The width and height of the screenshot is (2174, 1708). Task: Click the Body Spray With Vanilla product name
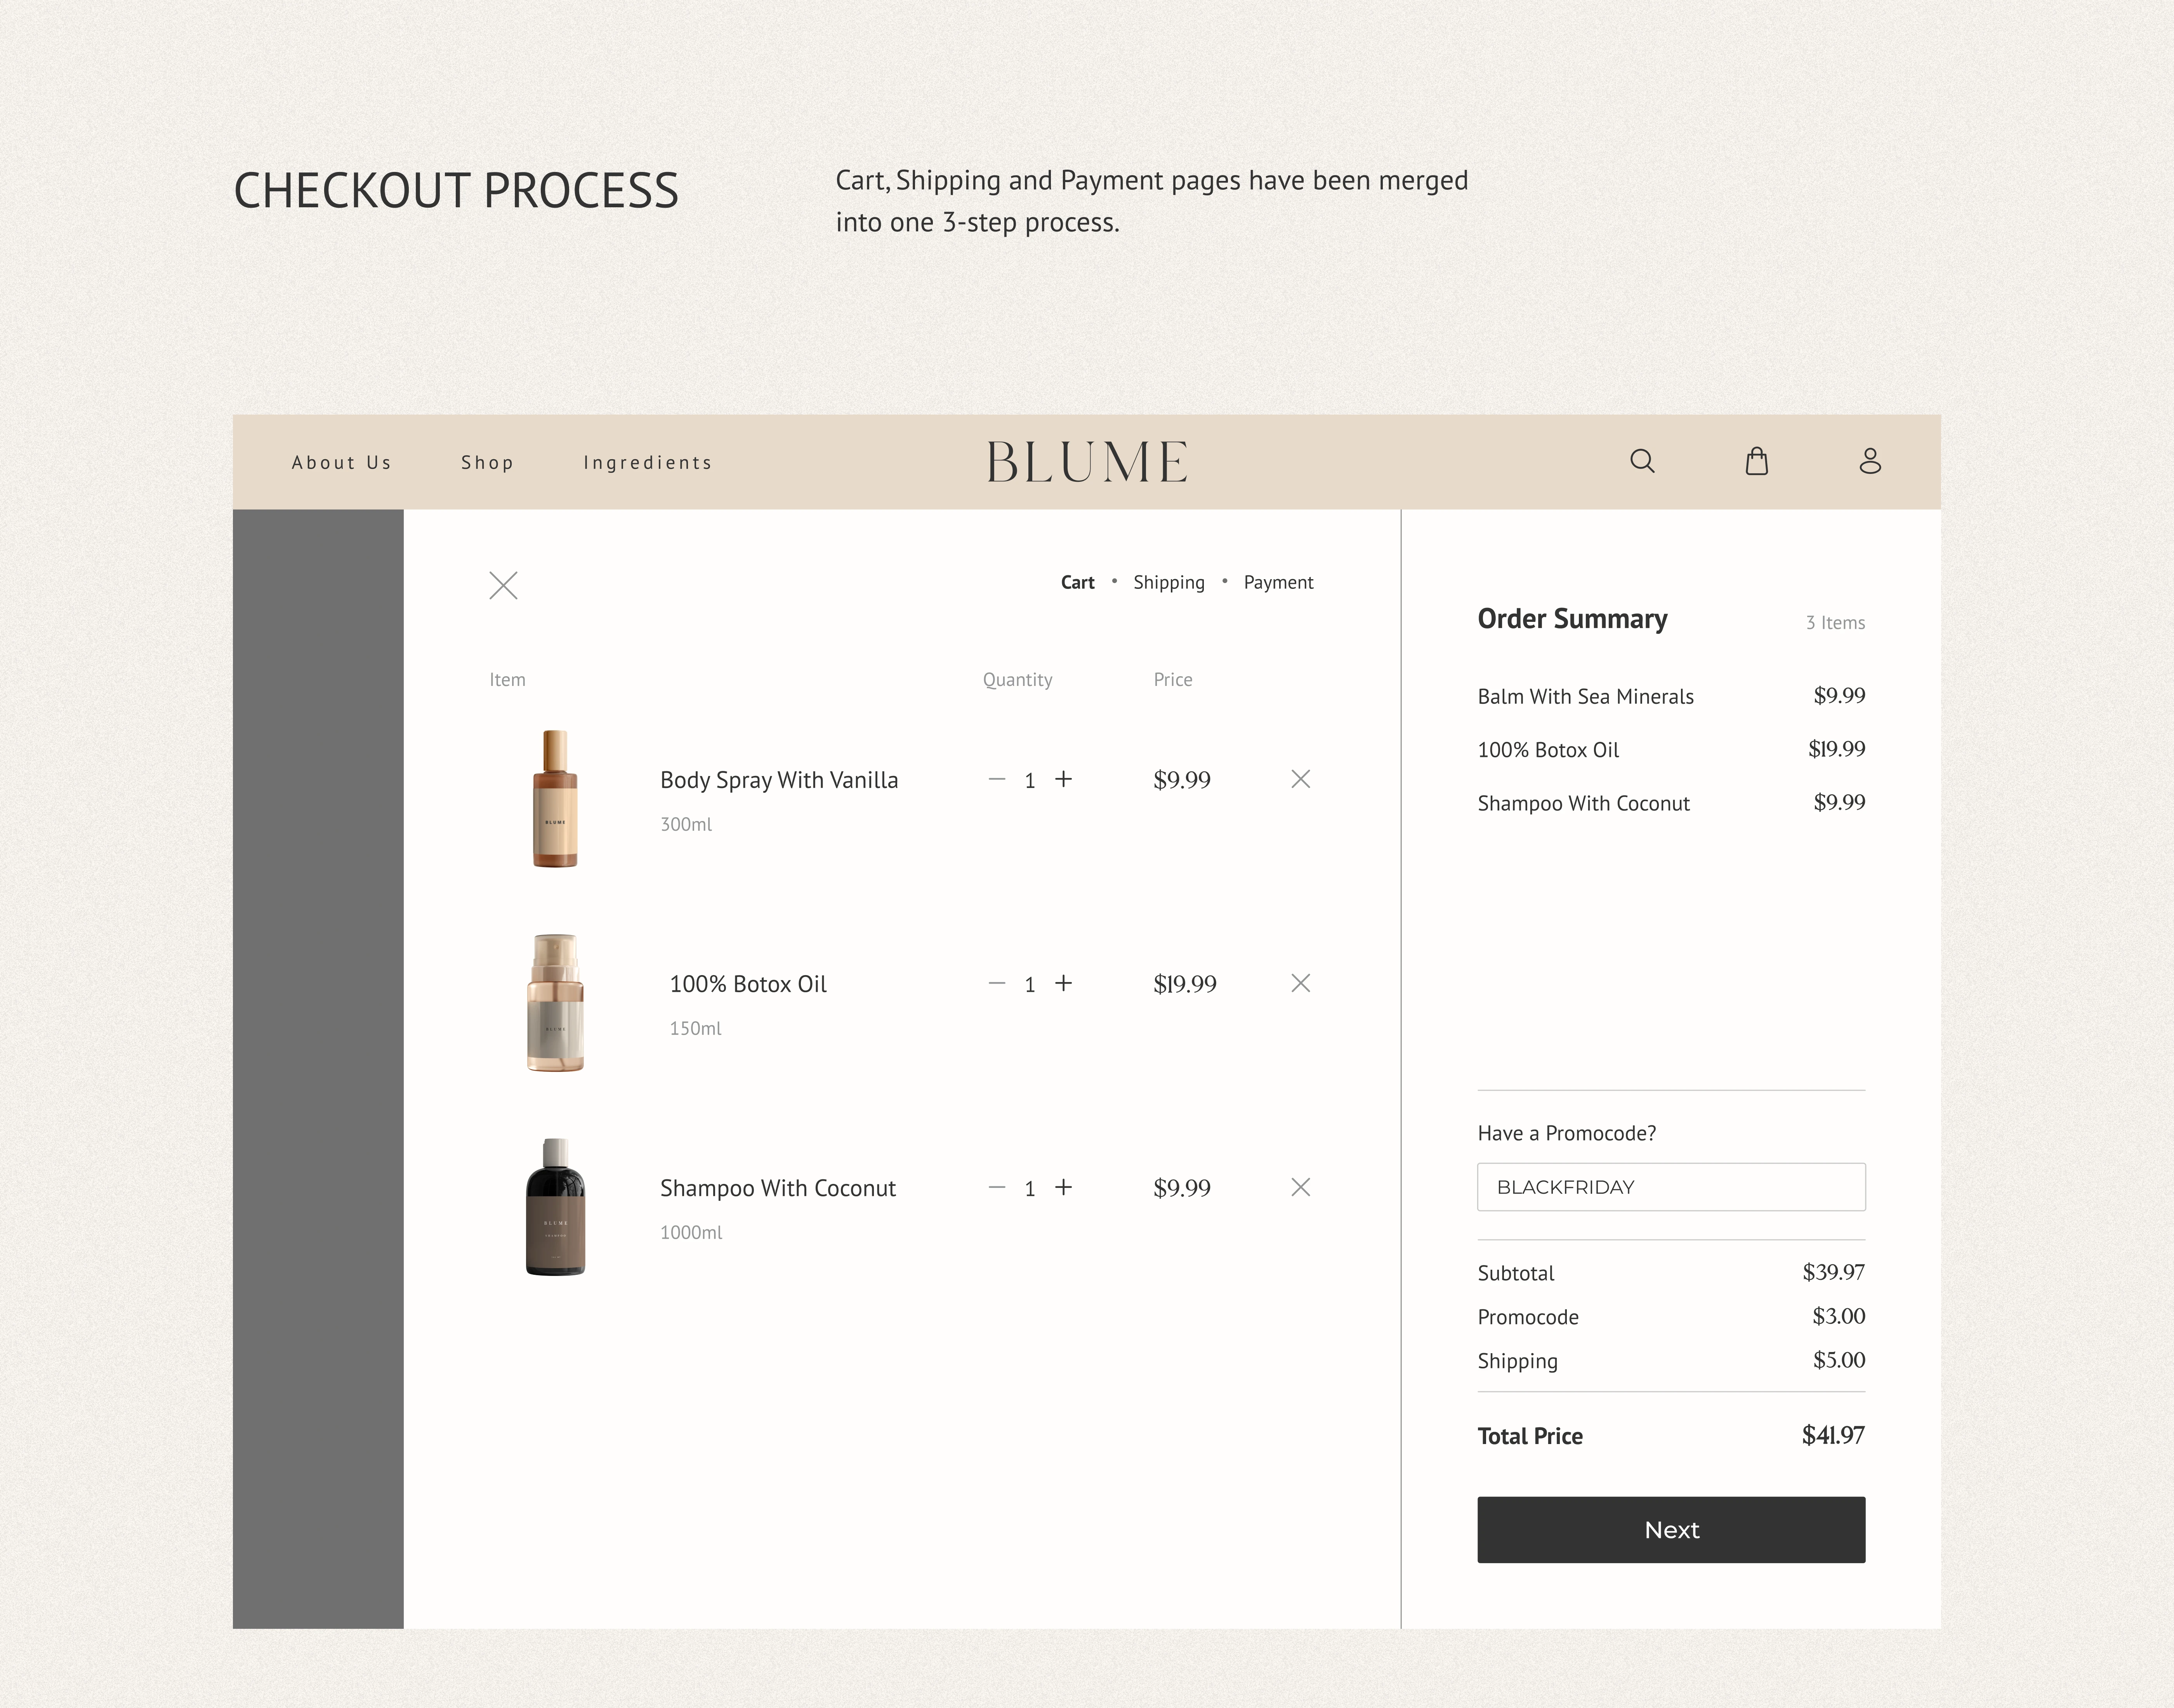point(779,780)
